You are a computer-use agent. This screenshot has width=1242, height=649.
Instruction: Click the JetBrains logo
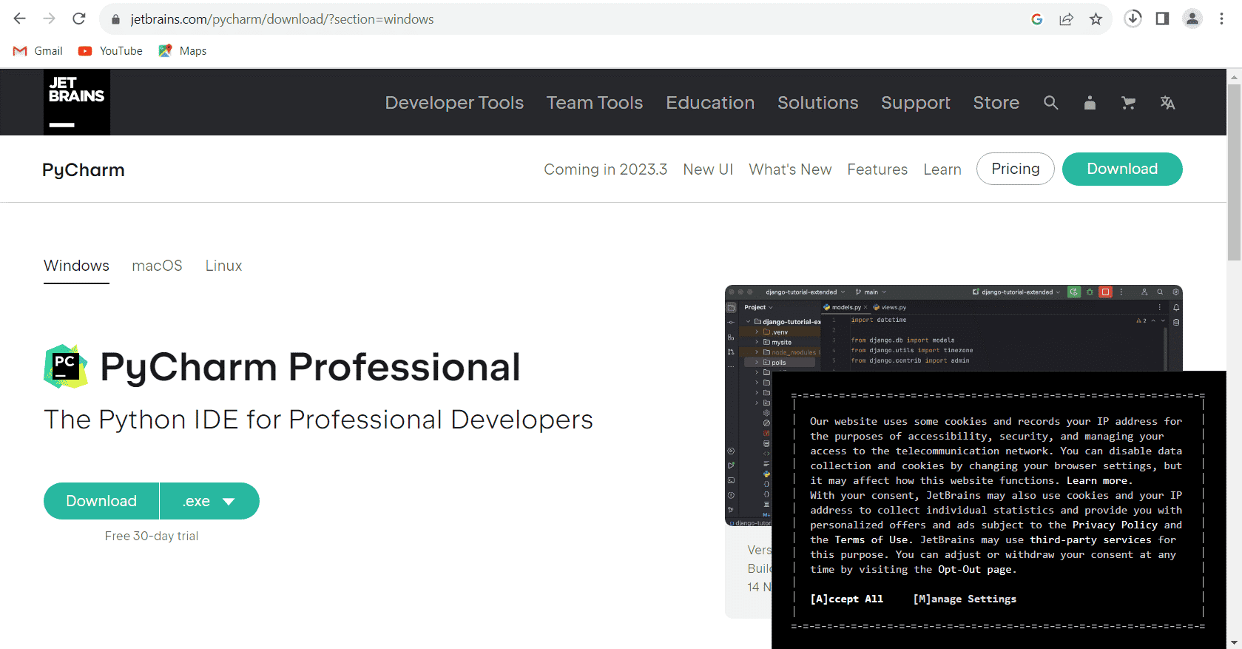point(77,102)
